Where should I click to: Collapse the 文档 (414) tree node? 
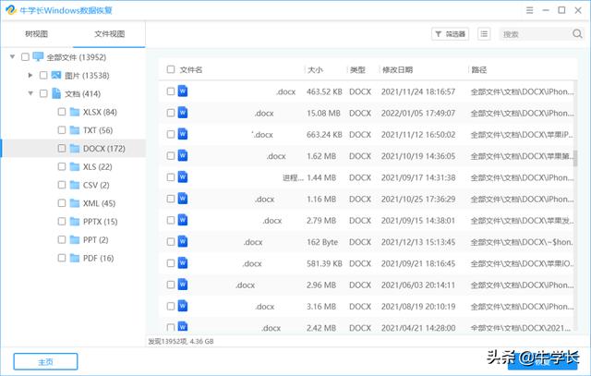click(x=30, y=93)
